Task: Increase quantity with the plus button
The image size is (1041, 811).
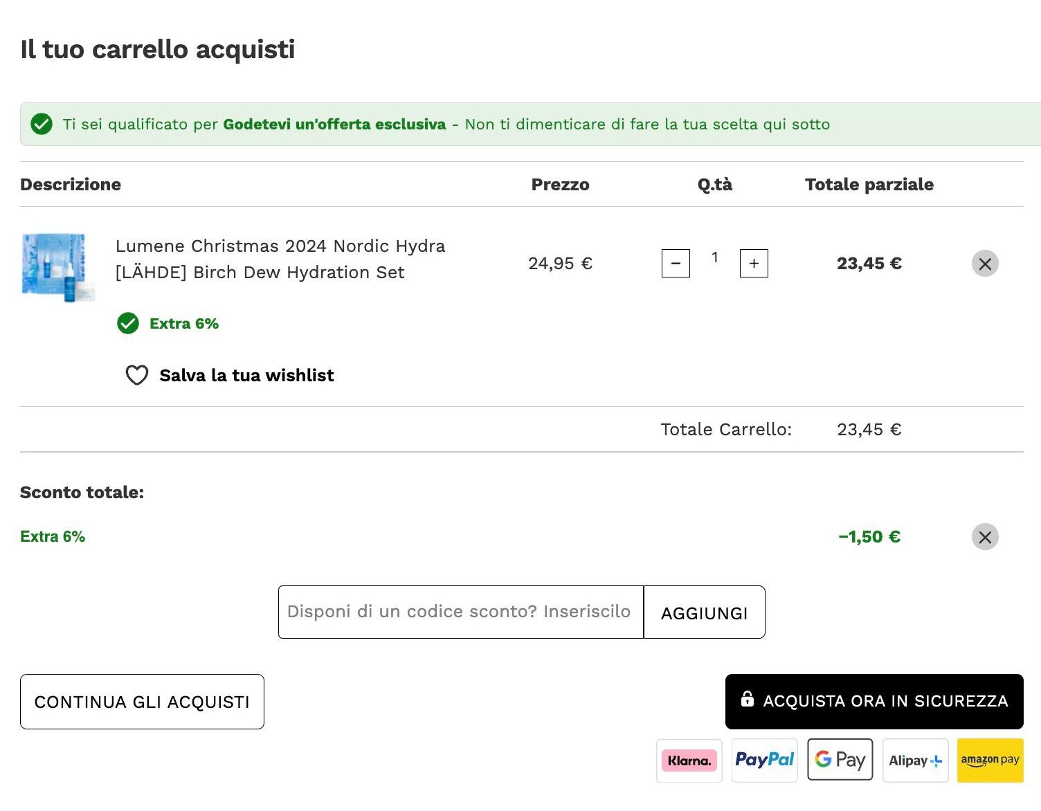Action: 754,264
